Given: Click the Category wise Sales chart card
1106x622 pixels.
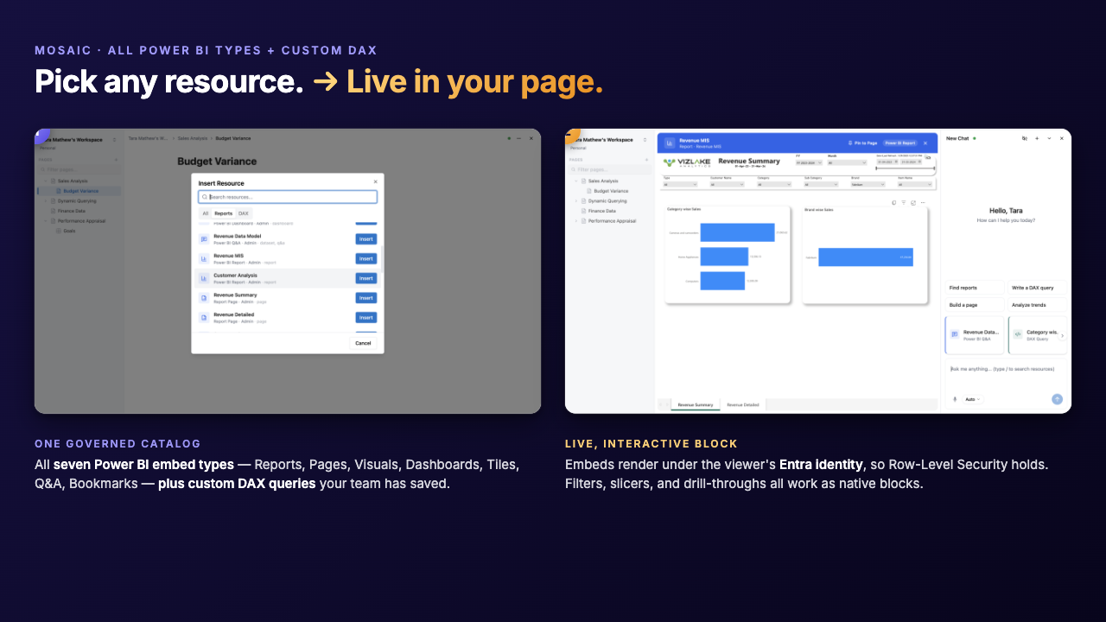Looking at the screenshot, I should click(728, 254).
